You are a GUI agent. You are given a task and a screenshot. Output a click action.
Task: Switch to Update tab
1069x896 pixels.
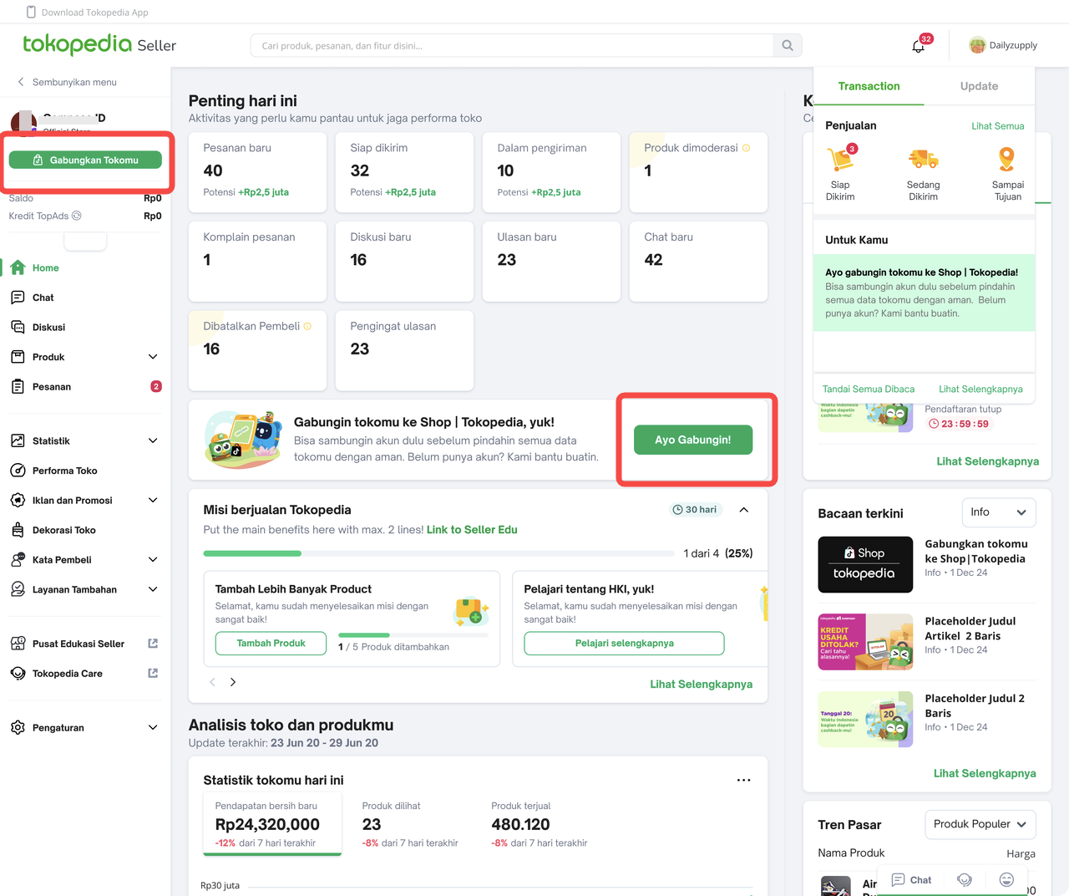[979, 86]
